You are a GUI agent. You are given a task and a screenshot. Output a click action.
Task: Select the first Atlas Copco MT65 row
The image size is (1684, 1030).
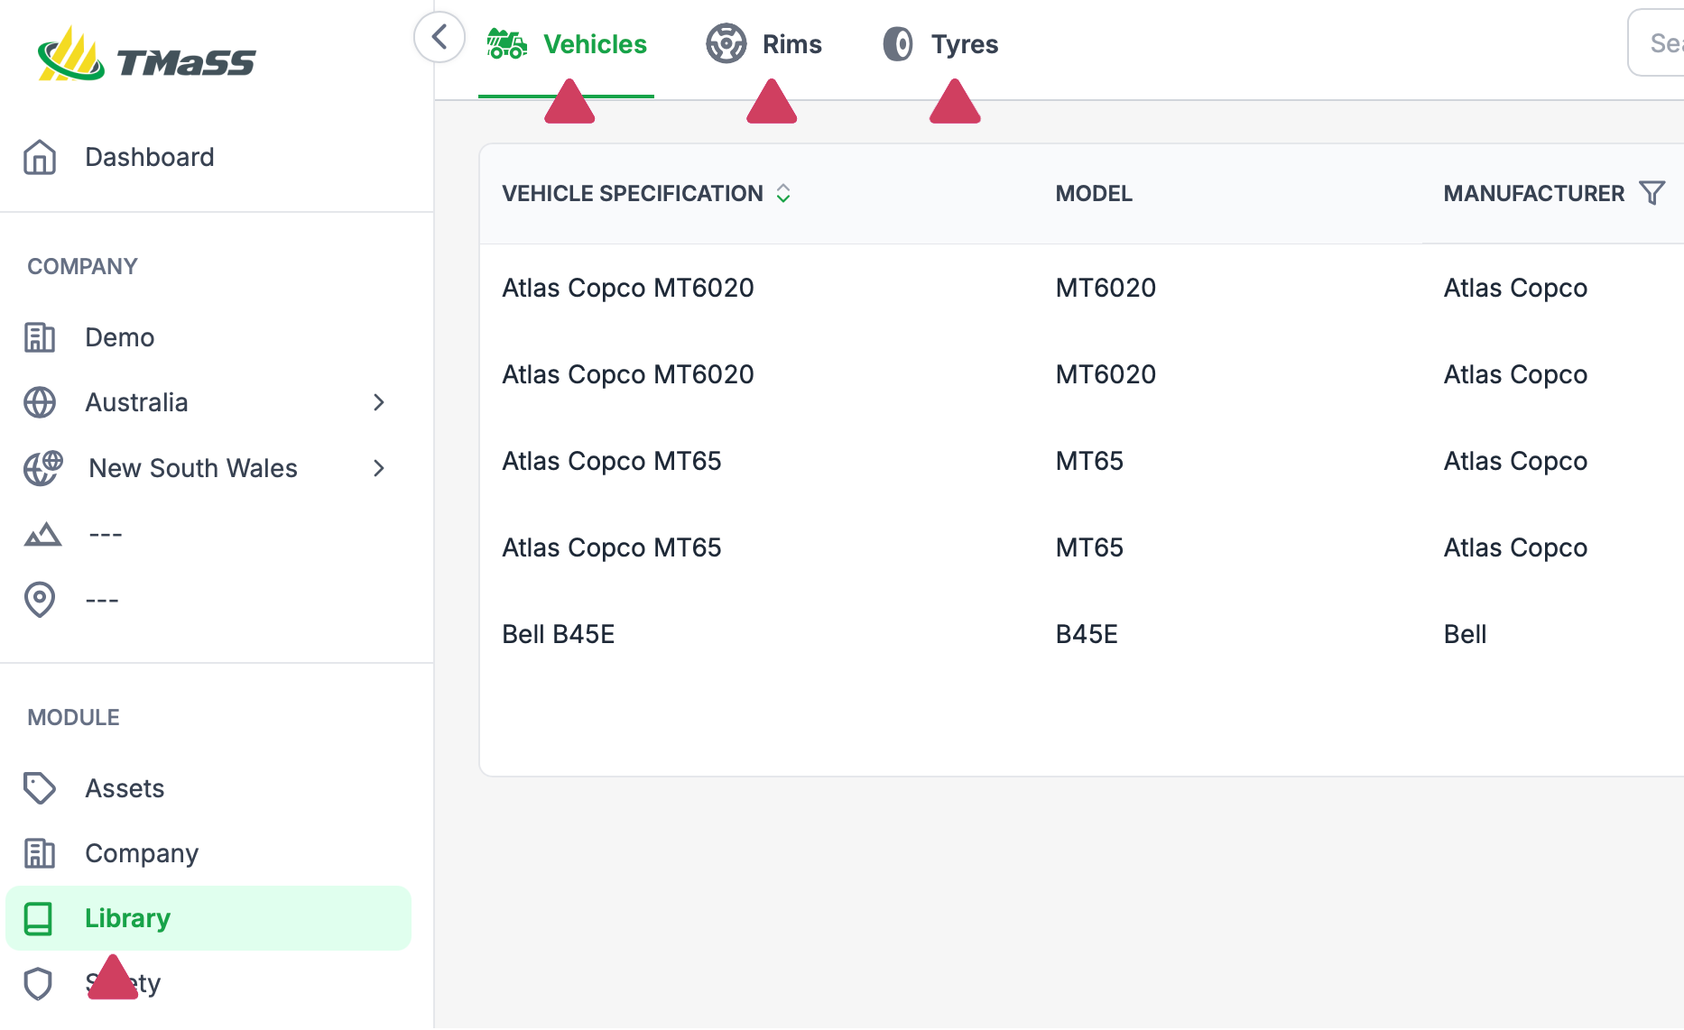(1082, 461)
